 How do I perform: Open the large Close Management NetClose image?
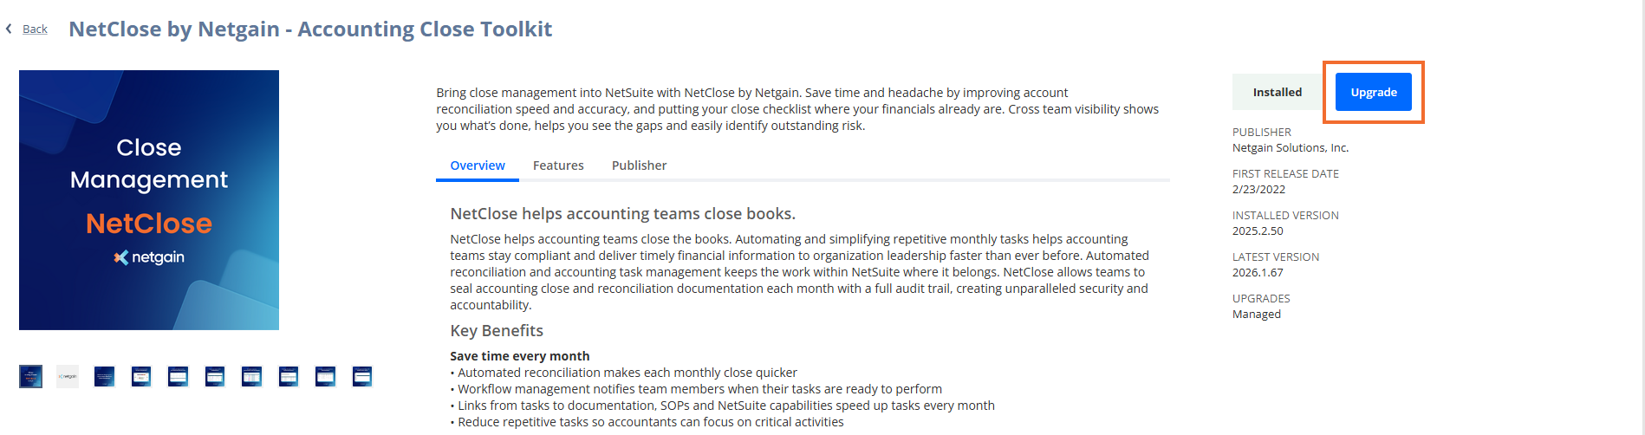pos(149,200)
